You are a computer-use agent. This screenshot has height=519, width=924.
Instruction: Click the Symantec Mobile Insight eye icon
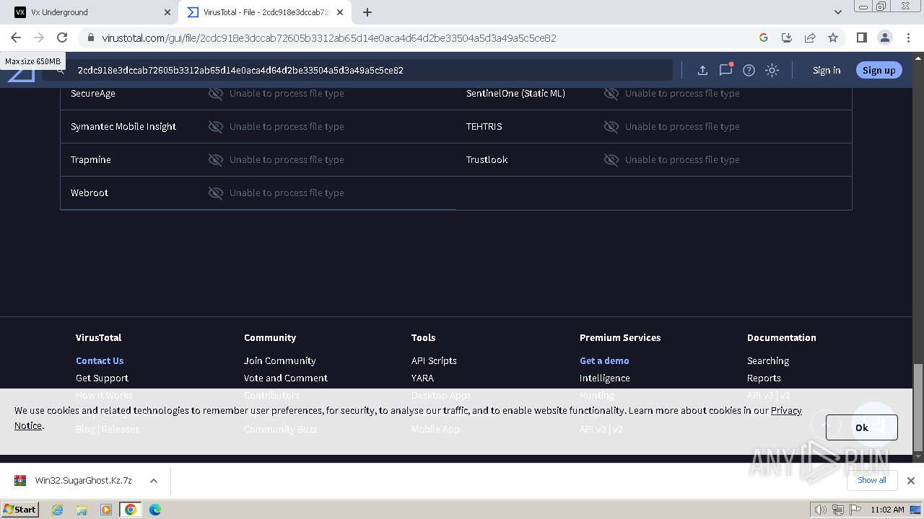click(215, 126)
